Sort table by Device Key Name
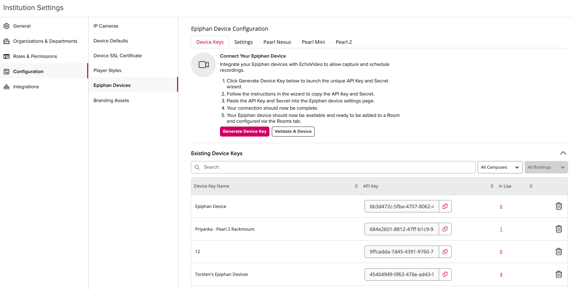 tap(356, 186)
